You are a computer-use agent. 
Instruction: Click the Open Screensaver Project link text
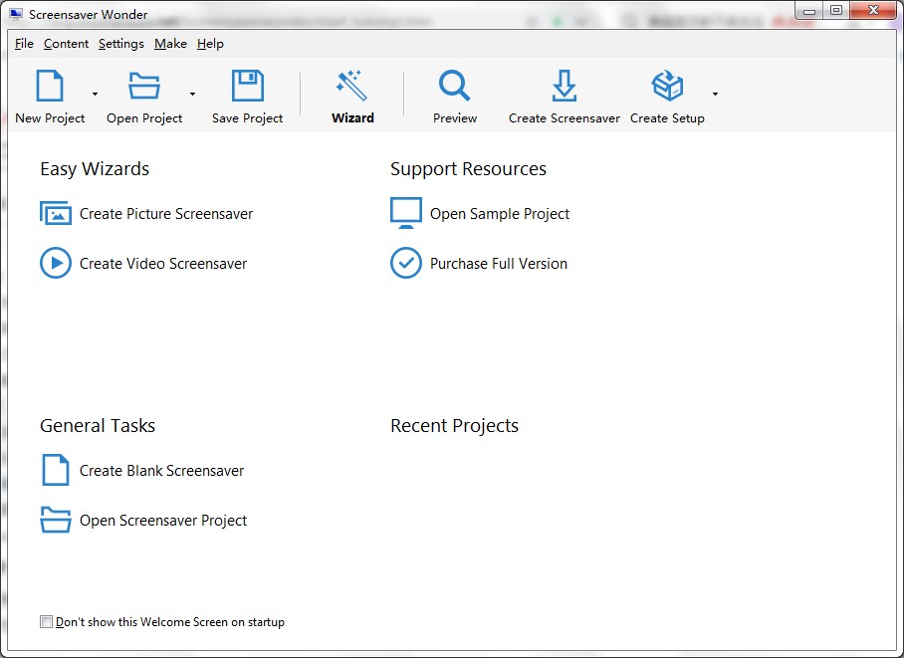pos(163,521)
